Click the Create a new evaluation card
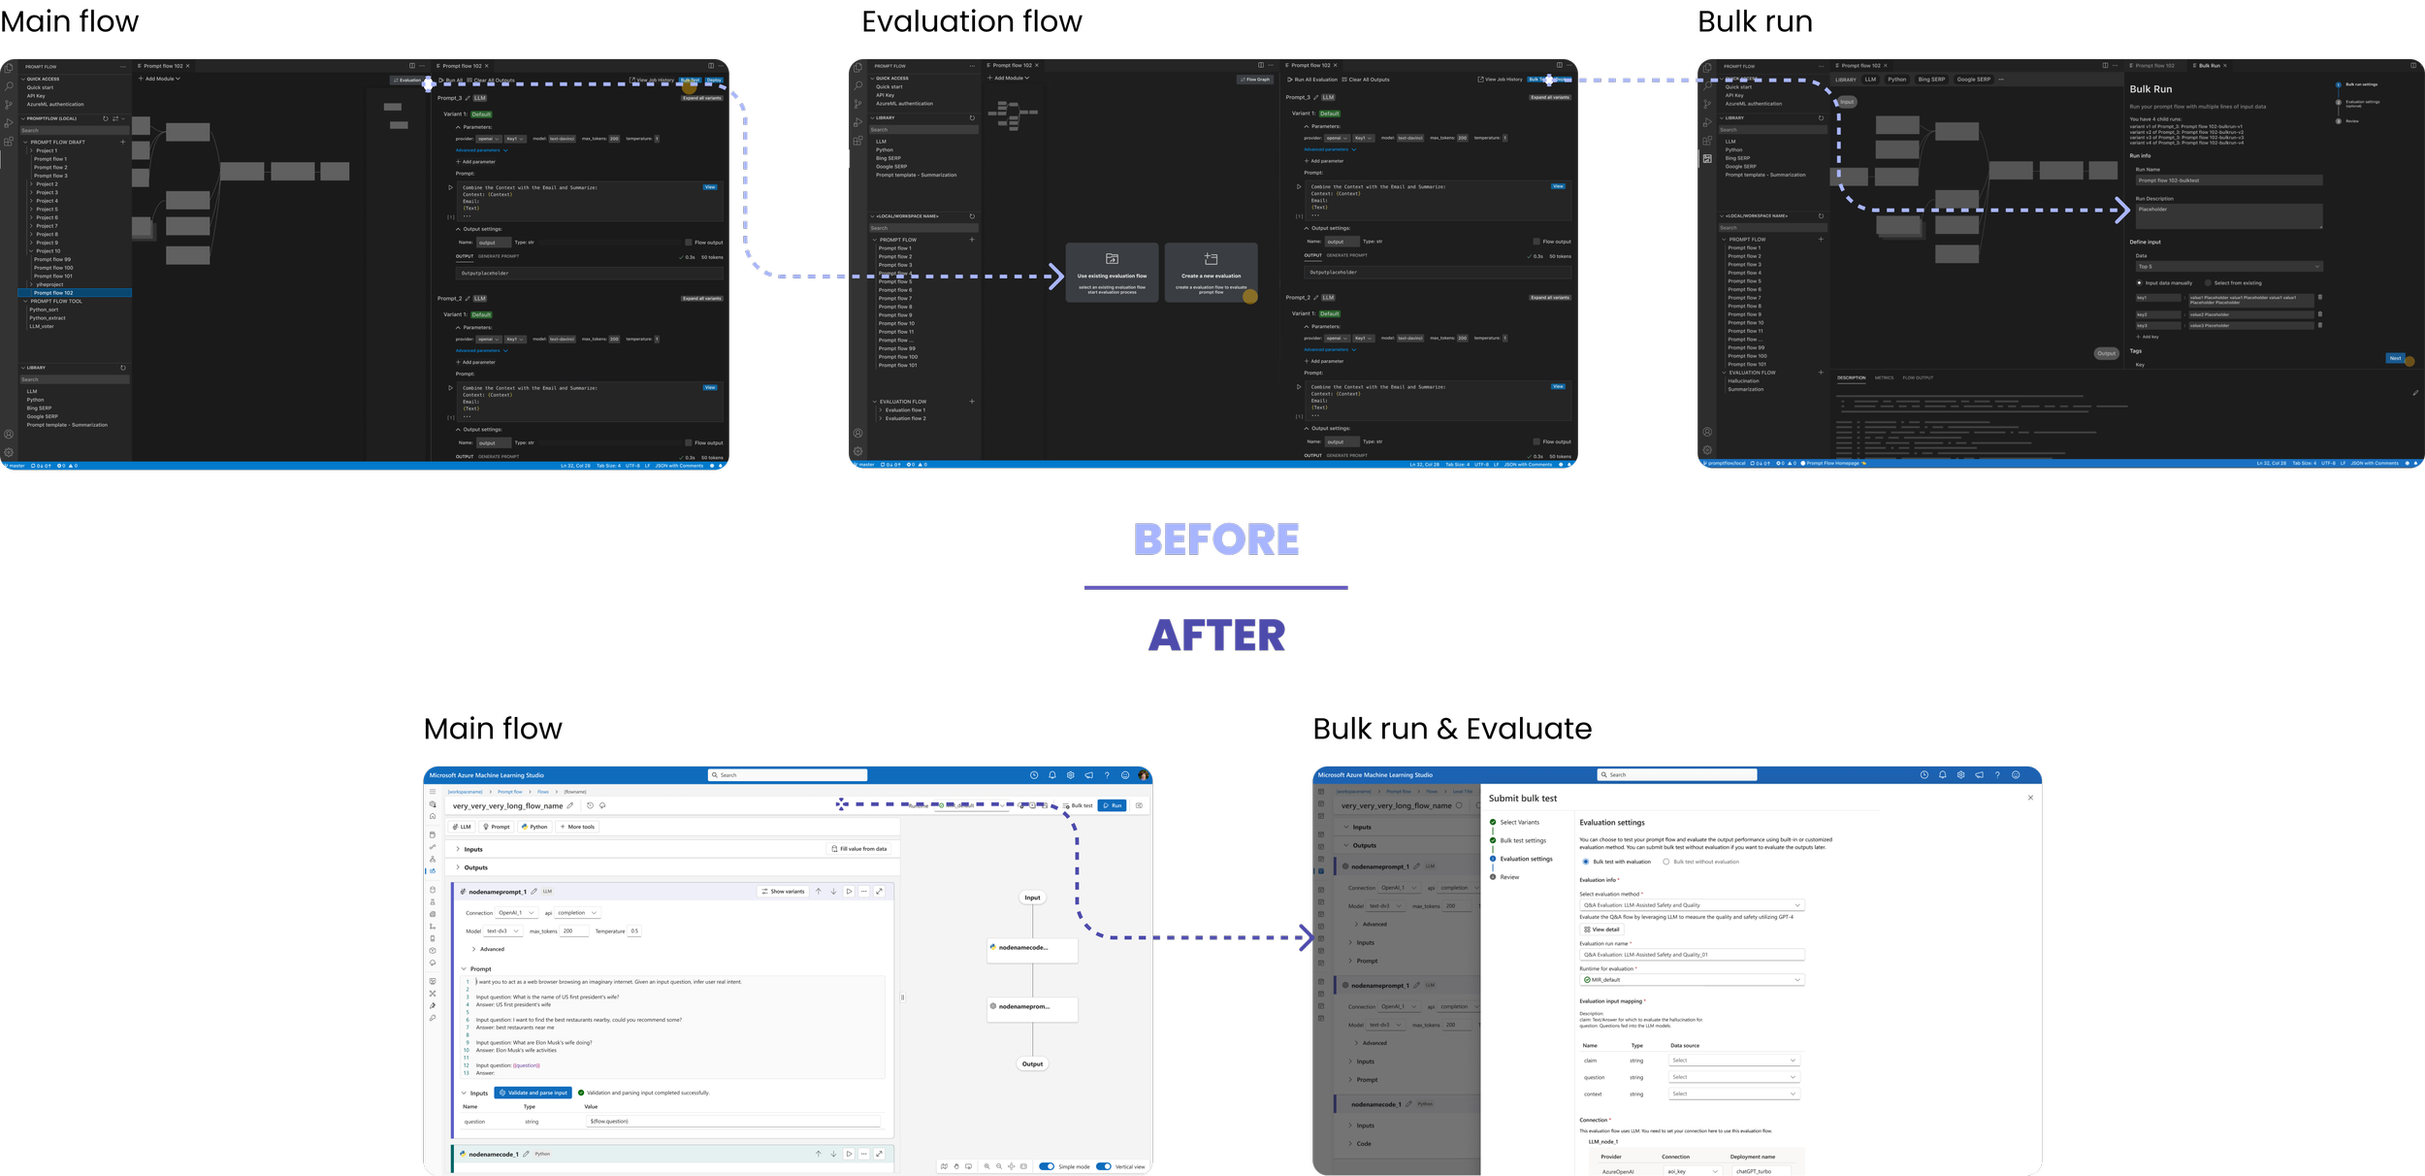This screenshot has height=1176, width=2425. point(1211,273)
